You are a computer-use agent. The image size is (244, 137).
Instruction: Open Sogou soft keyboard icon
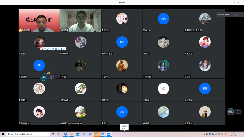(x=56, y=49)
